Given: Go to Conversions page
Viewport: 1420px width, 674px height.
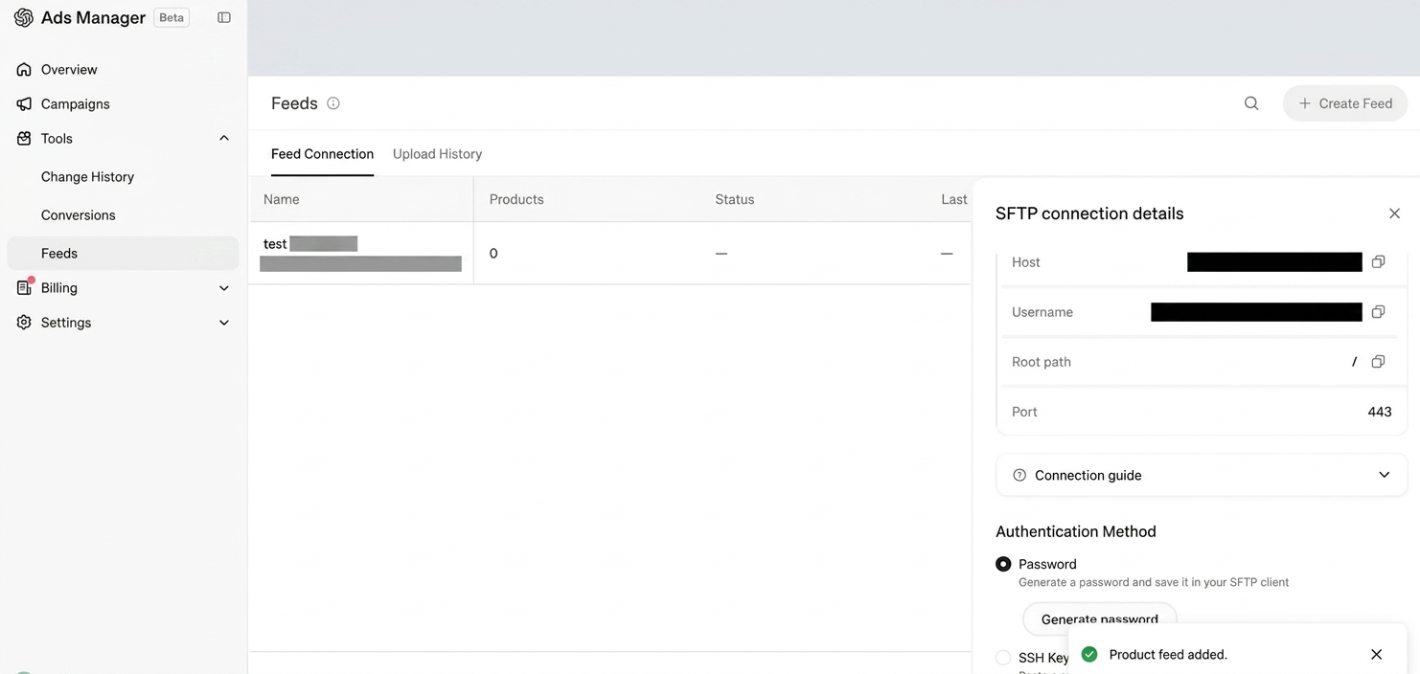Looking at the screenshot, I should [79, 214].
